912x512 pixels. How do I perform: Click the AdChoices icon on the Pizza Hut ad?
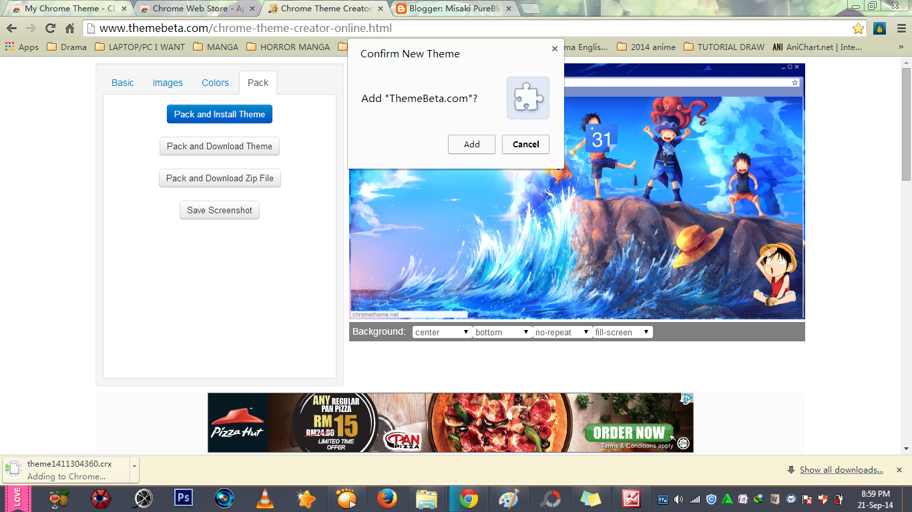pyautogui.click(x=687, y=399)
